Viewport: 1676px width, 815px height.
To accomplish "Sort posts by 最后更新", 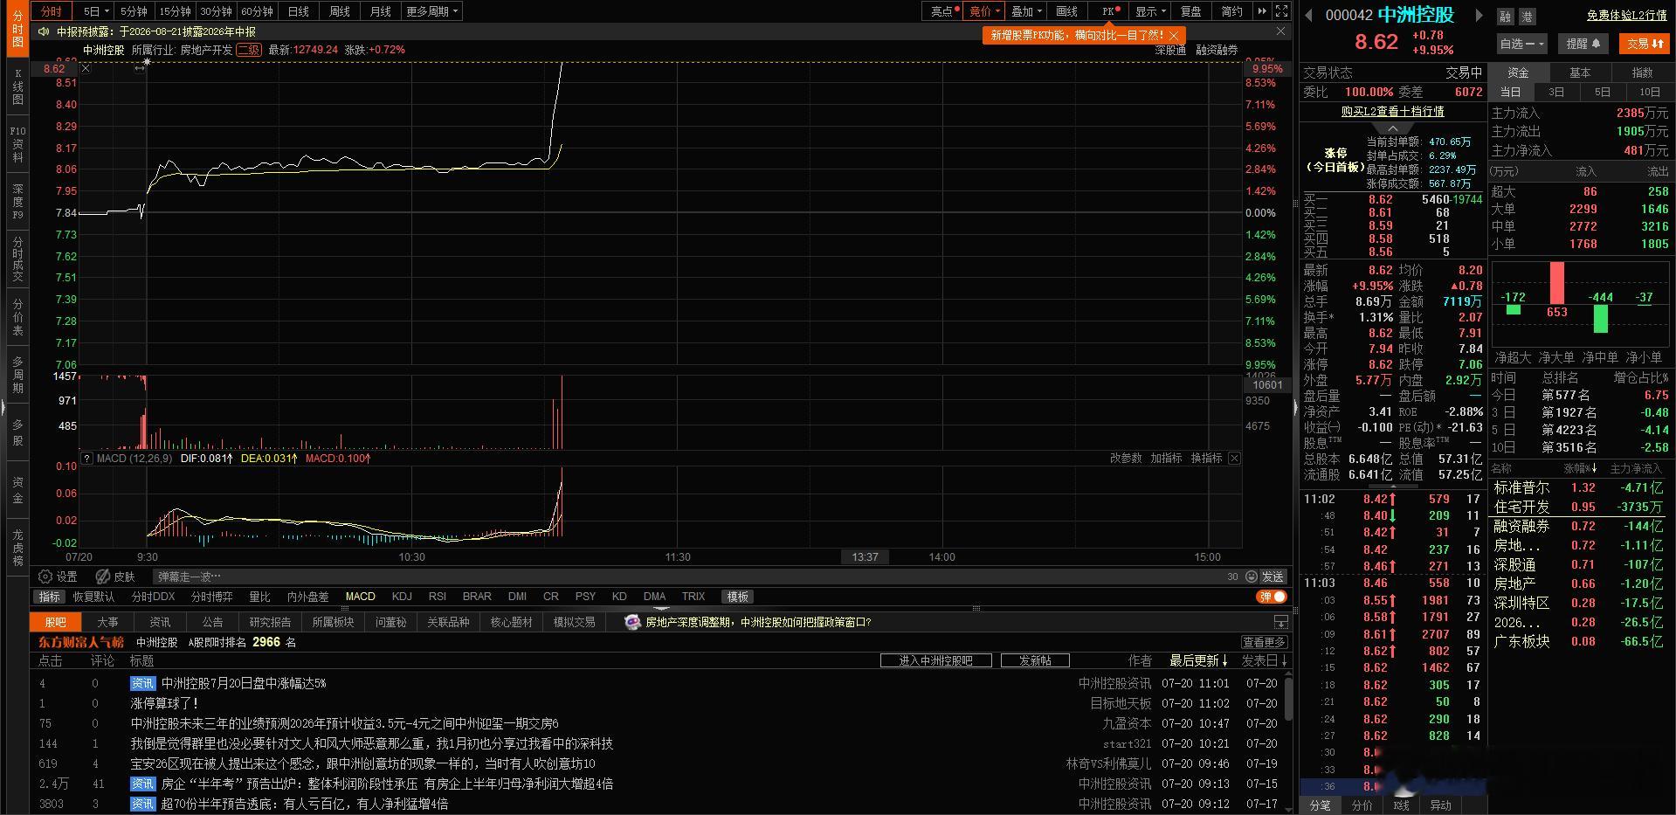I will pos(1198,660).
